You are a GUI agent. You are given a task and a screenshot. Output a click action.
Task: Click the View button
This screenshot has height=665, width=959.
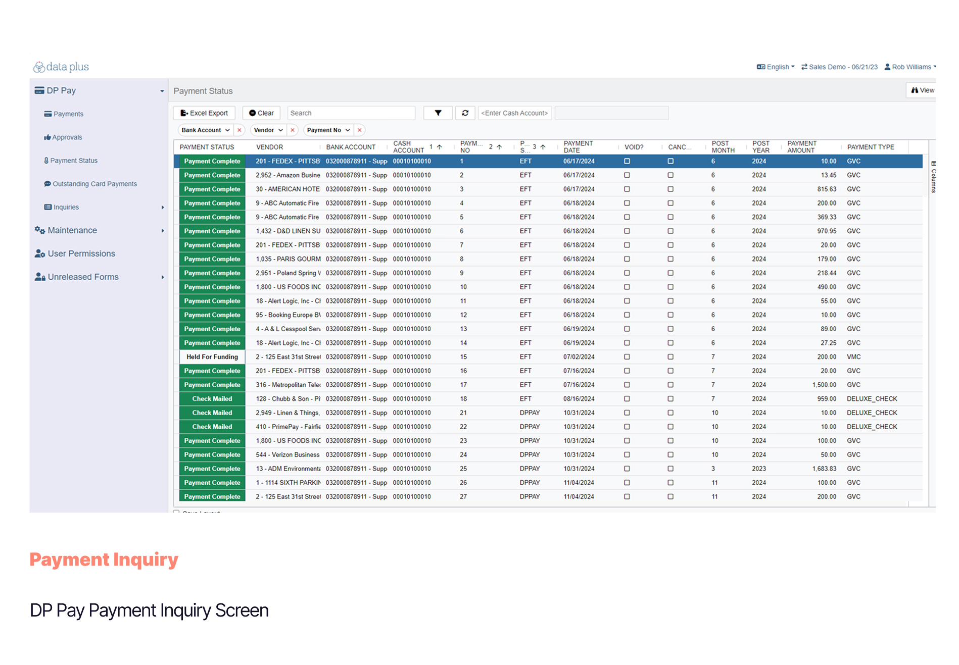(x=922, y=90)
